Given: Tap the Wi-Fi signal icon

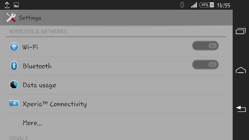Looking at the screenshot, I should [x=14, y=47].
